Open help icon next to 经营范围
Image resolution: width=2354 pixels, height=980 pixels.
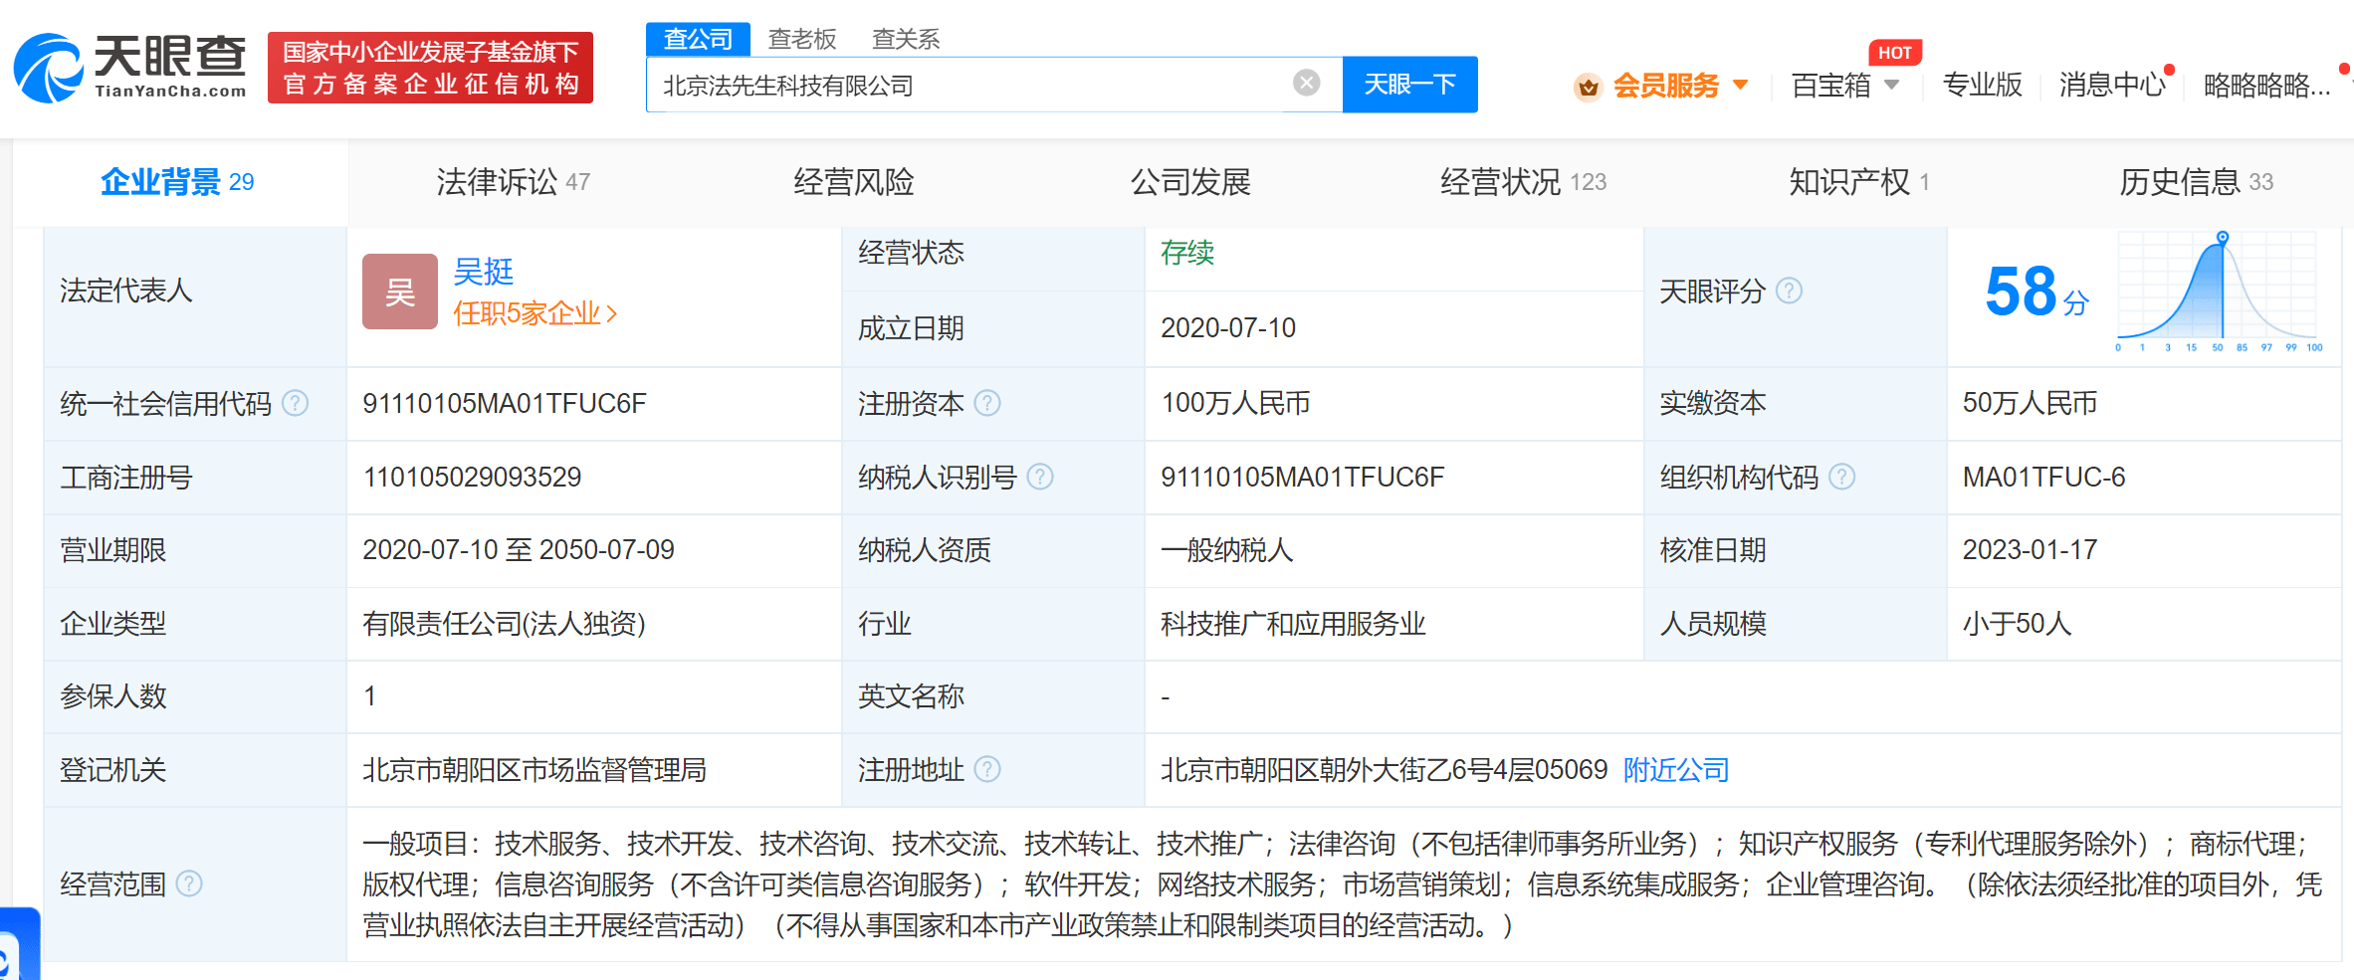click(189, 883)
